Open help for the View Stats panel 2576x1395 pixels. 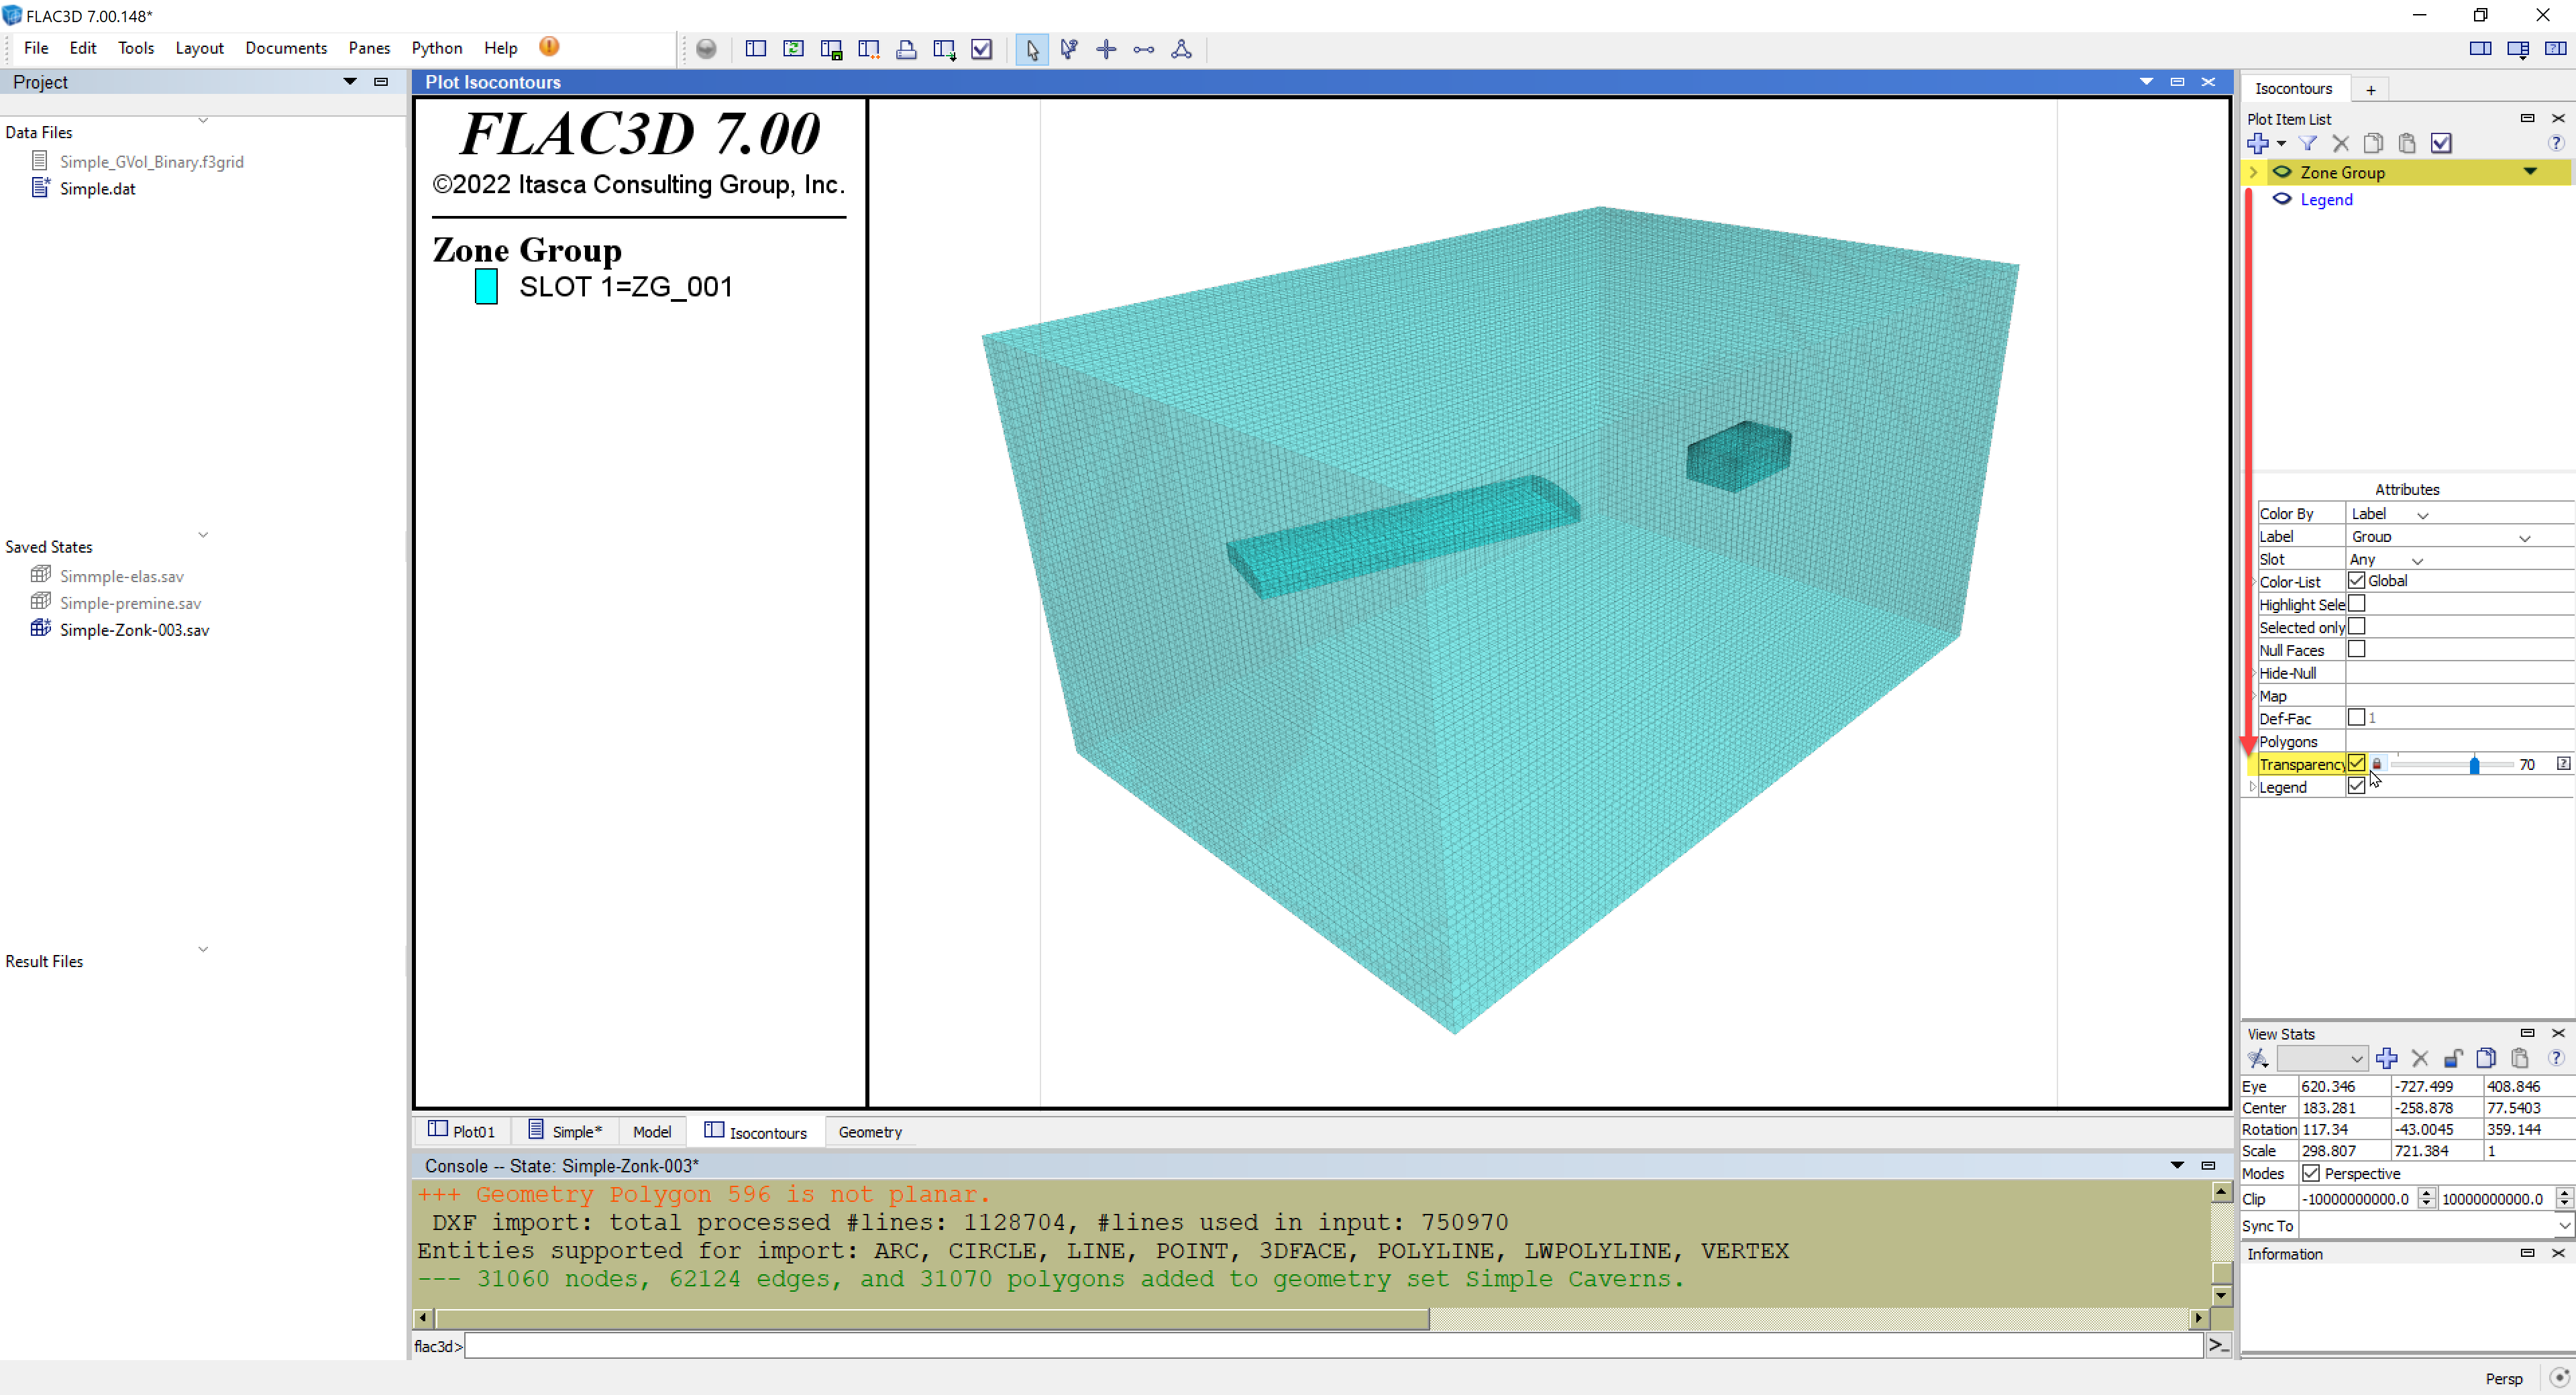pos(2557,1058)
